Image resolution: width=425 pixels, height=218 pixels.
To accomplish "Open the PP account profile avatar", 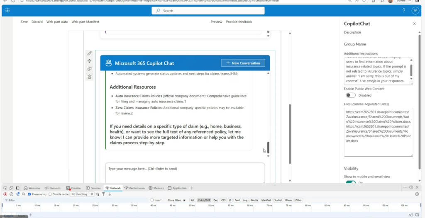I will [415, 10].
